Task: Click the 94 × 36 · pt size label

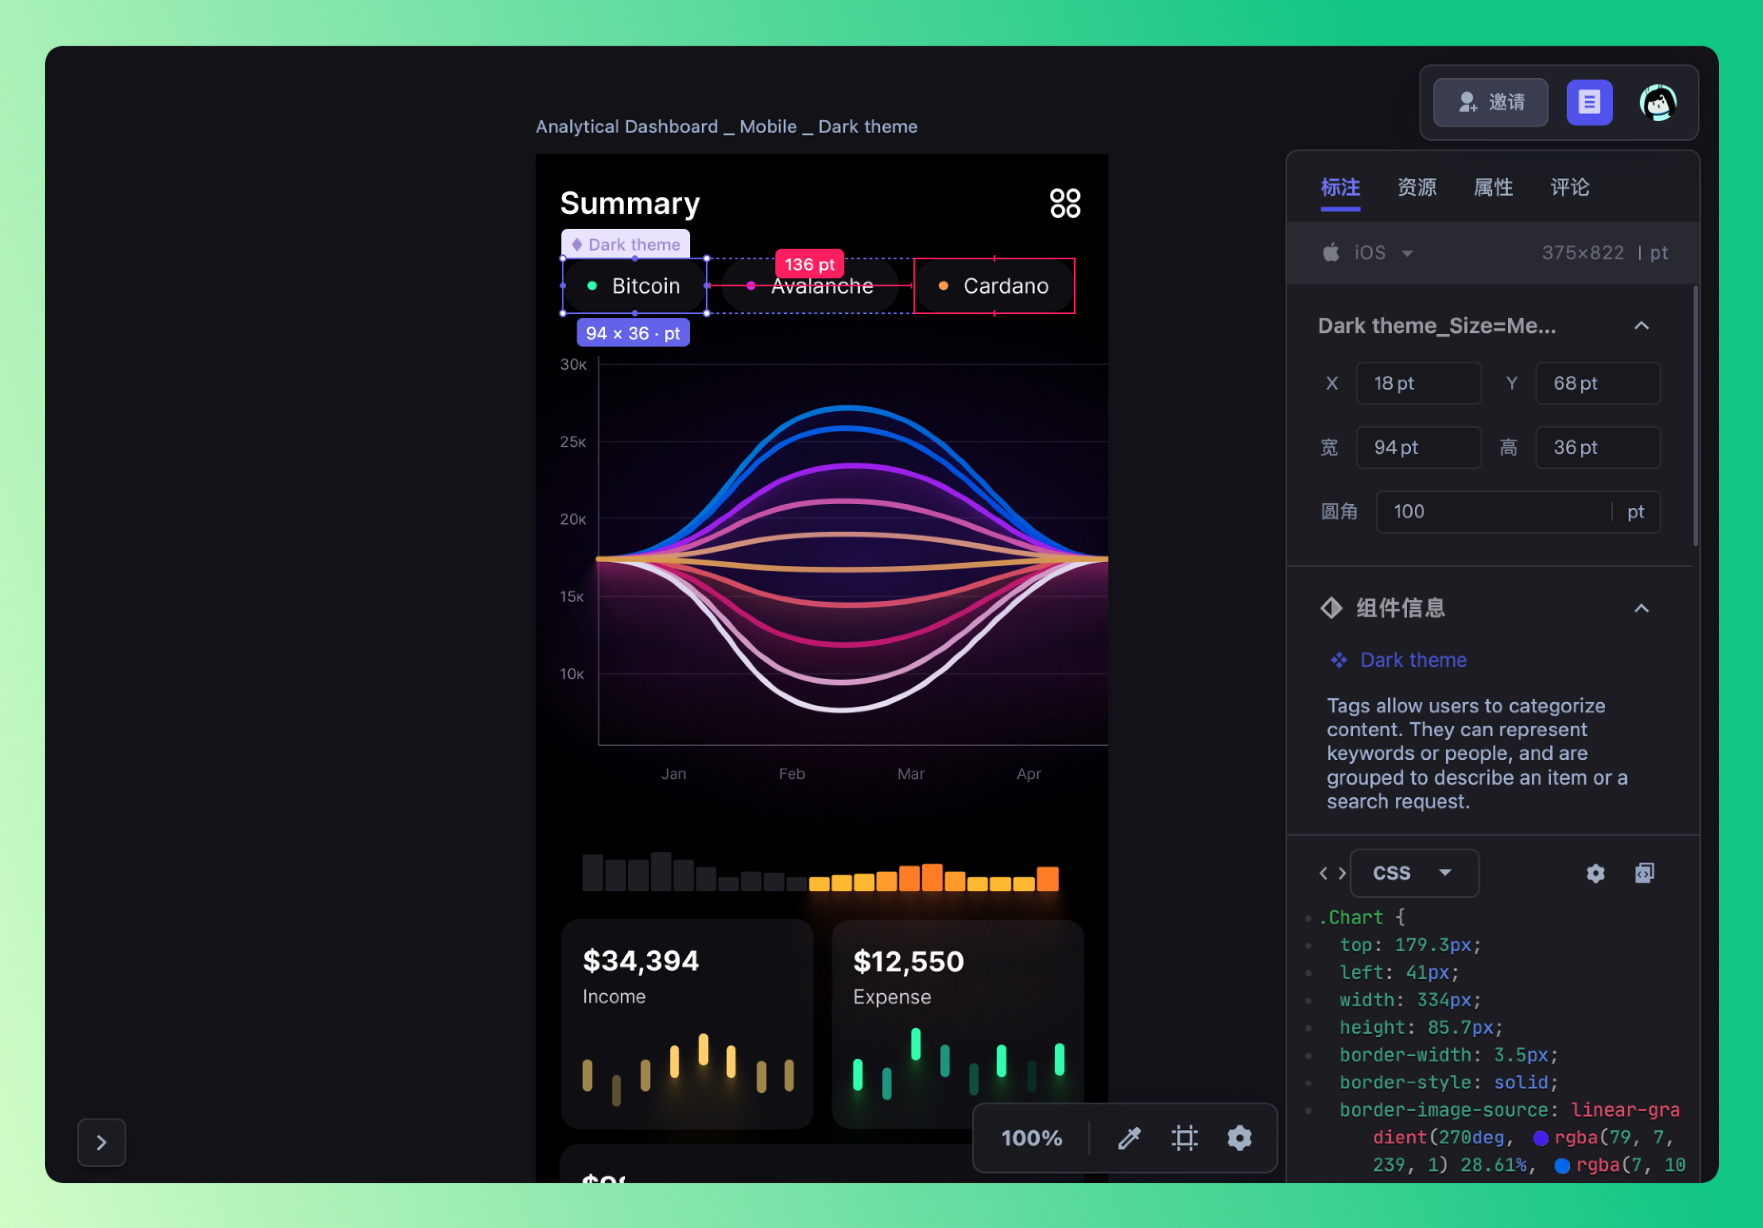Action: click(x=633, y=333)
